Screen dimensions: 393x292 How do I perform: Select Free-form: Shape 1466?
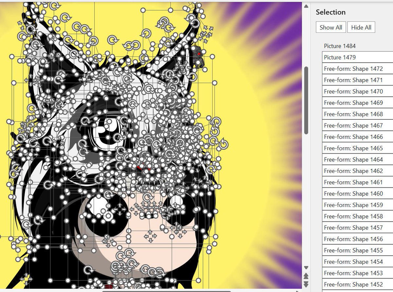[x=358, y=137]
